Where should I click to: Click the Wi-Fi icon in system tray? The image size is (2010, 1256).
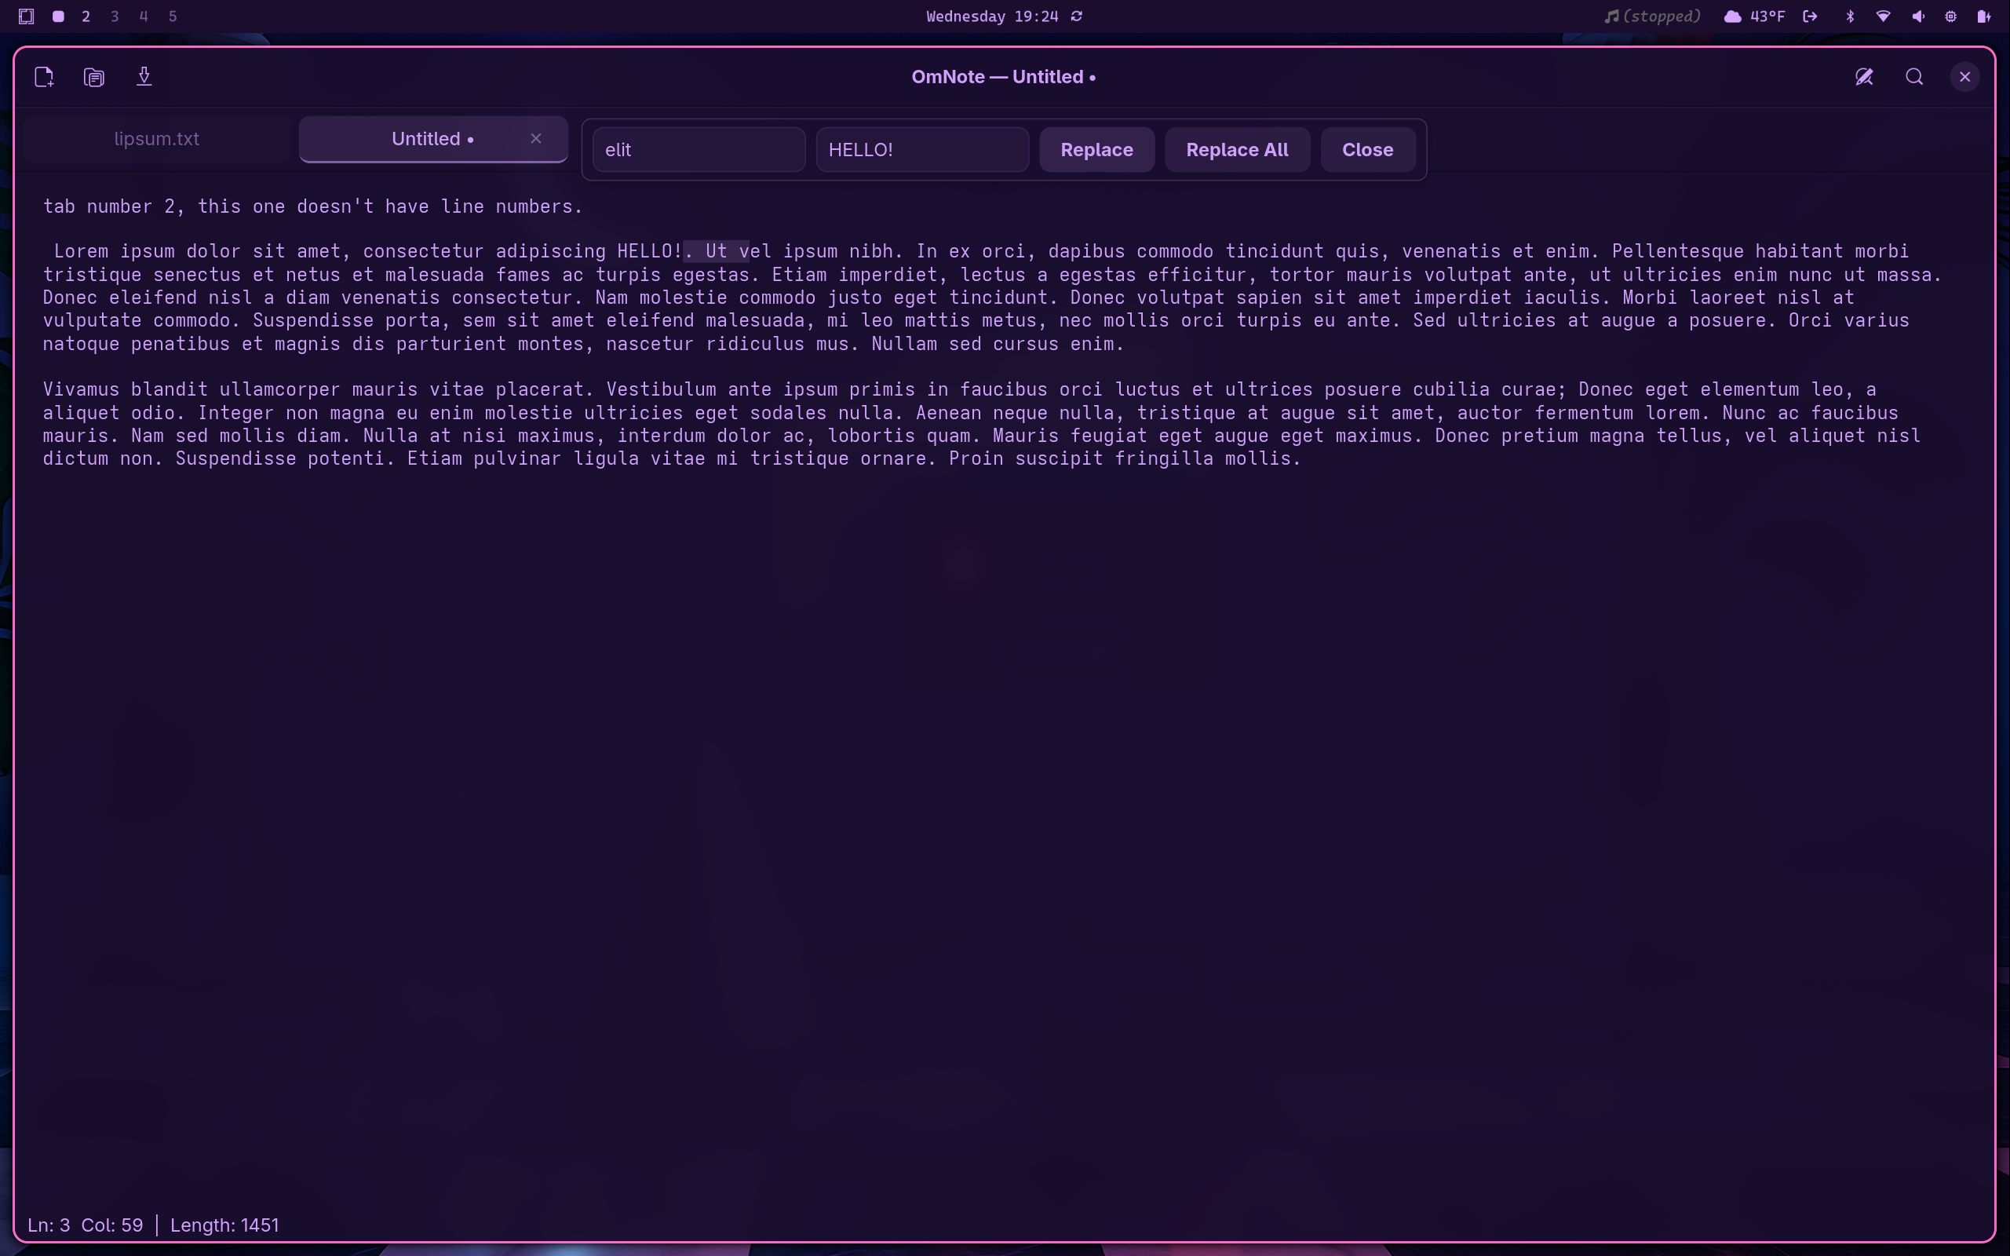coord(1883,16)
